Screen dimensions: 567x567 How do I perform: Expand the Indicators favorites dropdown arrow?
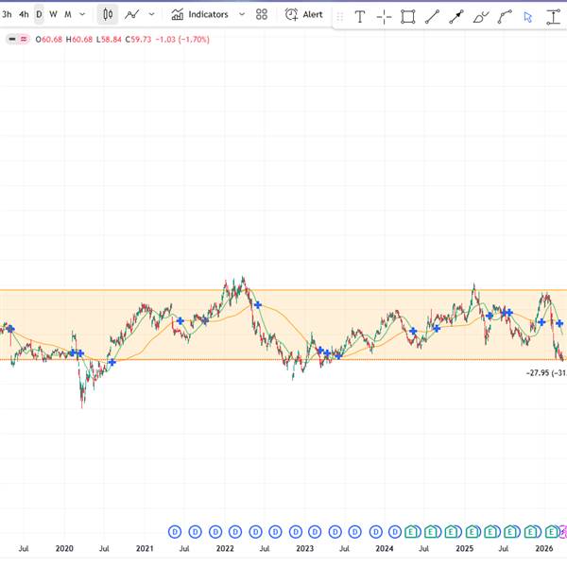pyautogui.click(x=241, y=14)
